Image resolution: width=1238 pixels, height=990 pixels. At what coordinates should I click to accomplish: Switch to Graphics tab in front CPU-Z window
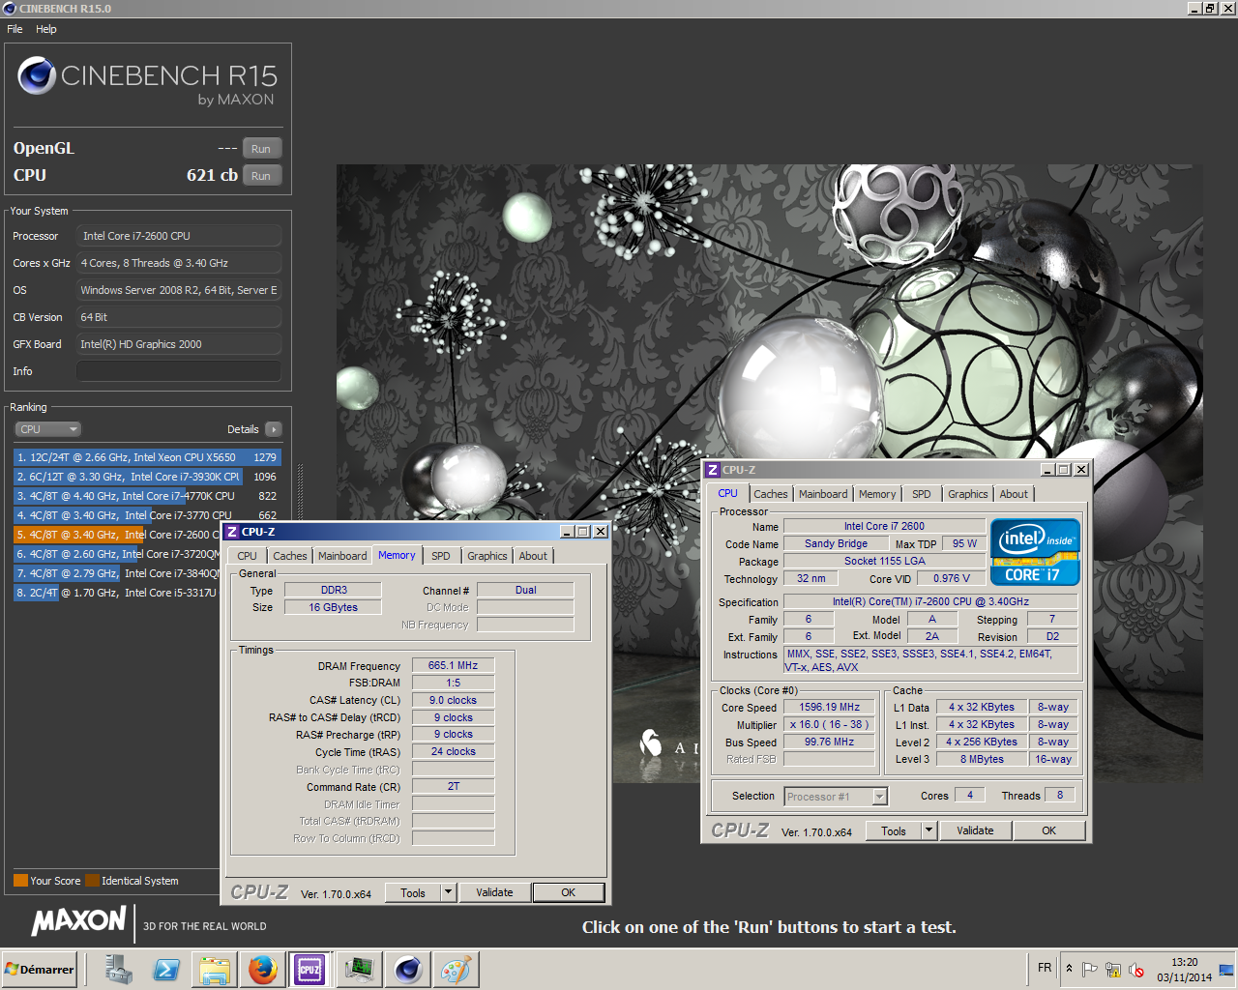pos(487,556)
